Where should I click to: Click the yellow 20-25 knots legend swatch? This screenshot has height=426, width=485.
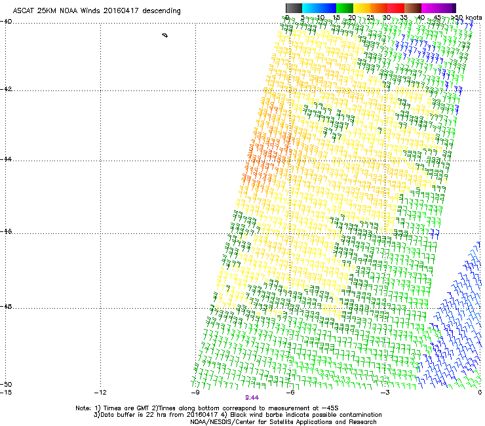[362, 8]
